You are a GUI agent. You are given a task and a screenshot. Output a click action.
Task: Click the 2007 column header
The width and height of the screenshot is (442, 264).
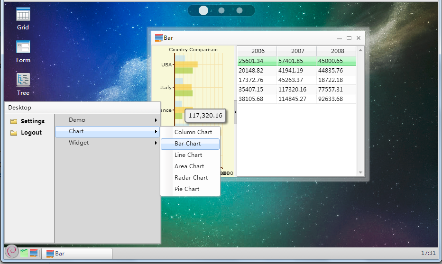tap(297, 51)
